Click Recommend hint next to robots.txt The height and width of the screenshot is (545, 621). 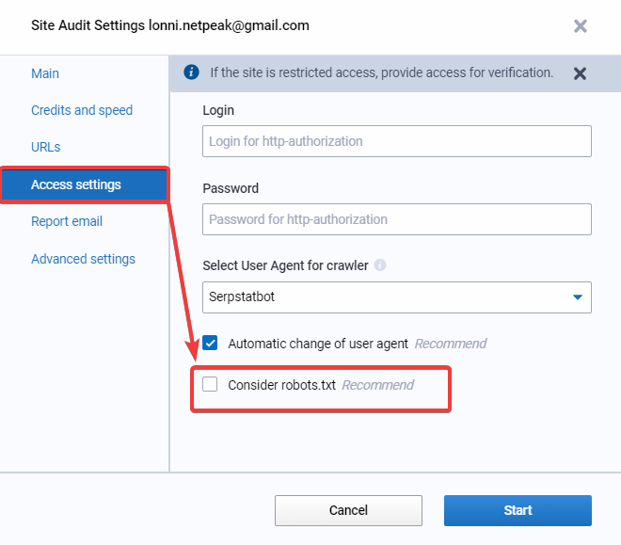pos(378,385)
